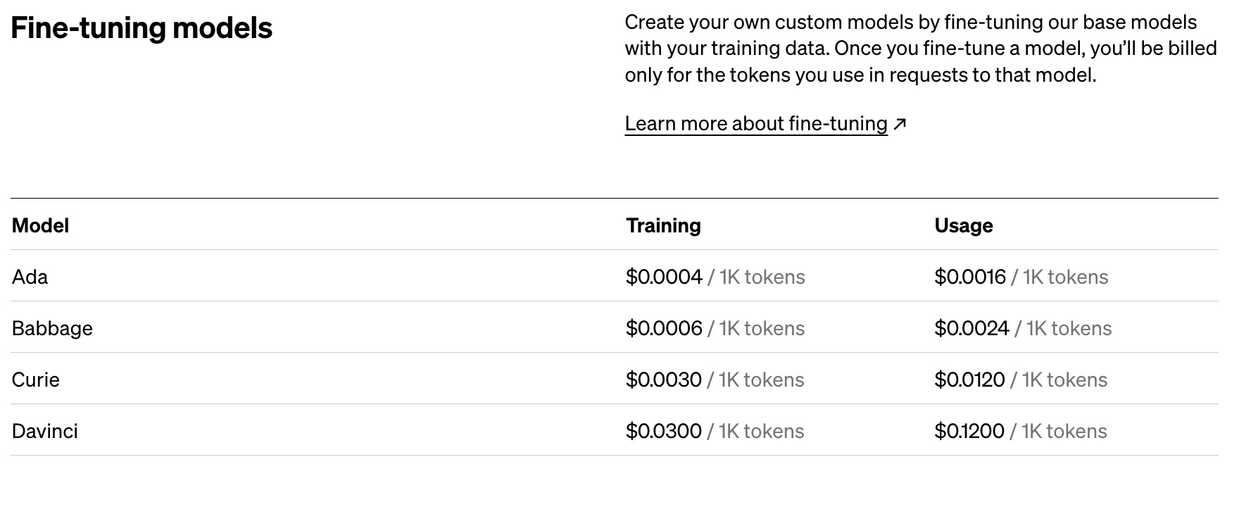Select the Model column header
This screenshot has width=1239, height=531.
click(41, 225)
